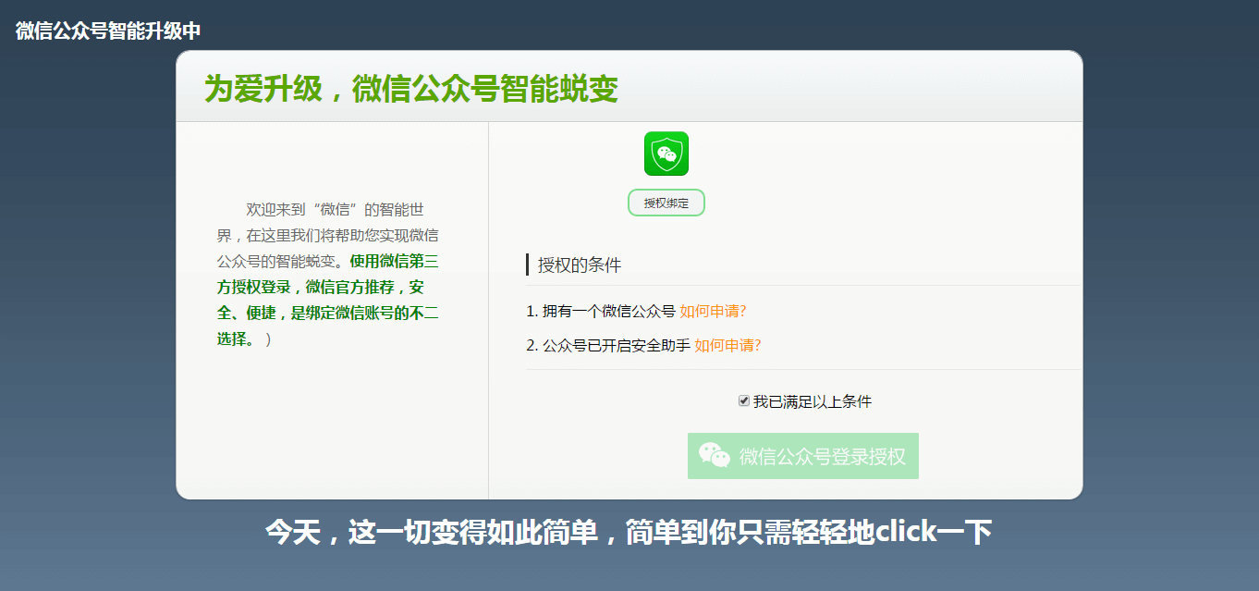
Task: Open 如何申请? link for 安全助手 condition
Action: click(x=727, y=346)
